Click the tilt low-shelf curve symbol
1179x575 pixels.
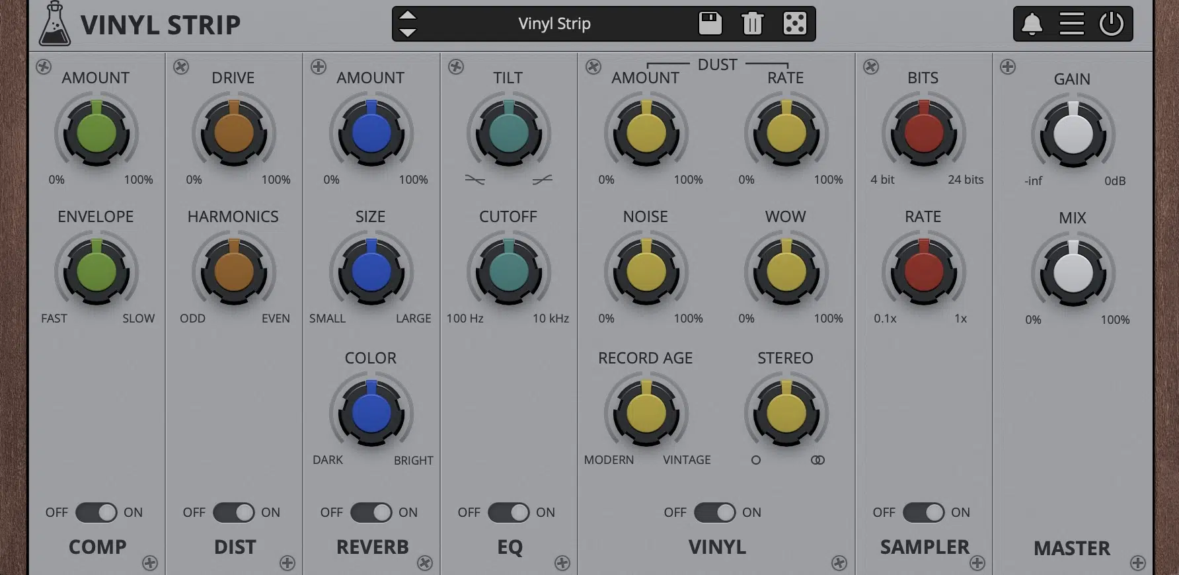tap(475, 180)
